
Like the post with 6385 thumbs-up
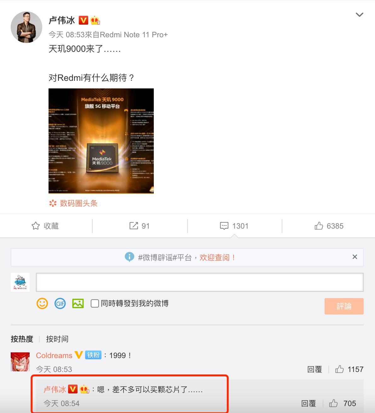point(319,226)
